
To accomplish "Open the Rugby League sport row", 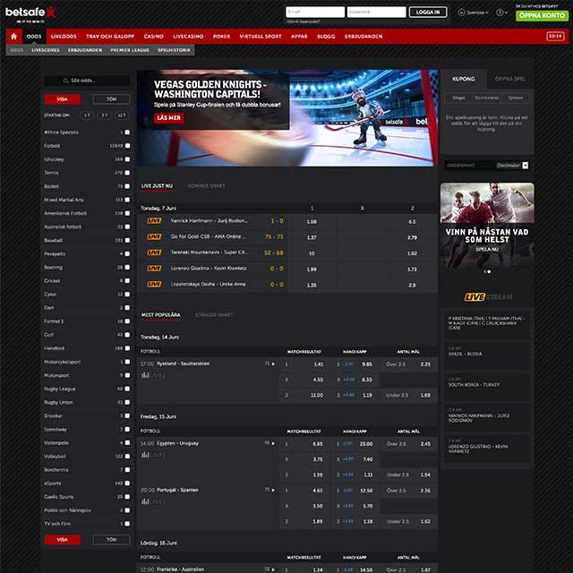I will coord(87,389).
